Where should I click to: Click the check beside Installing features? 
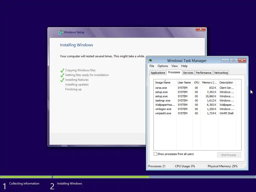62,80
